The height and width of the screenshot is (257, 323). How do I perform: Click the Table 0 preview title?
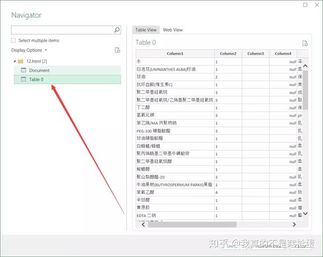146,43
